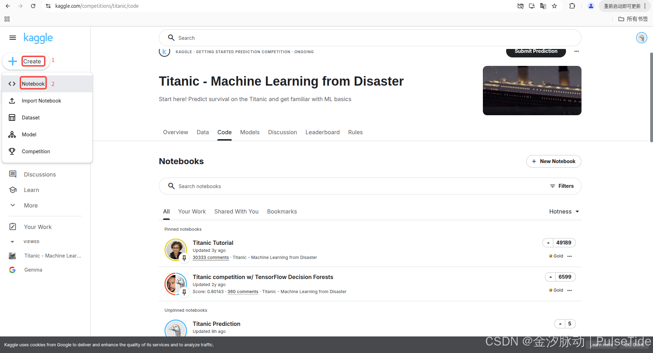Viewport: 653px width, 353px height.
Task: Select the Shared With You tab
Action: pyautogui.click(x=236, y=211)
